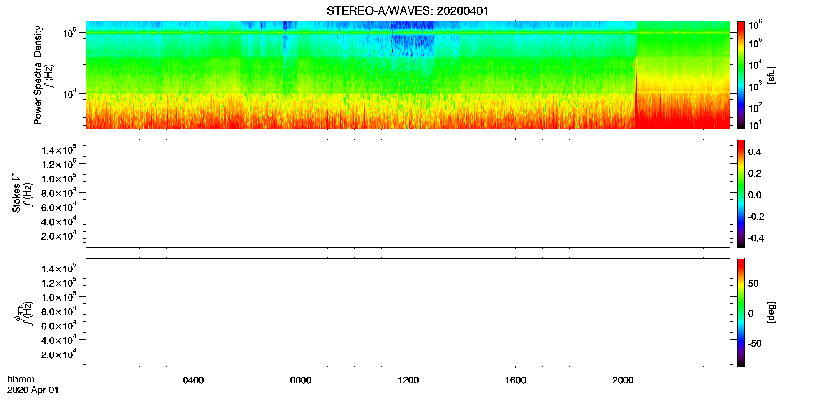Click the Power Spectral Density axis label

pos(38,75)
